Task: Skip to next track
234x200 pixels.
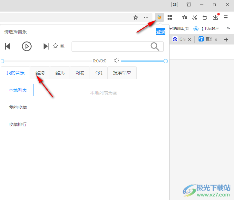Action: pos(46,46)
